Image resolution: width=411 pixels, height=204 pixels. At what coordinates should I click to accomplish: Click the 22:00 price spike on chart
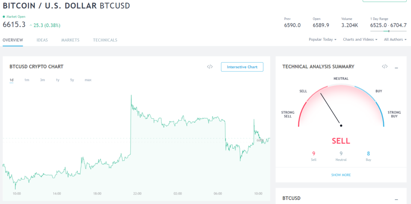coord(131,96)
